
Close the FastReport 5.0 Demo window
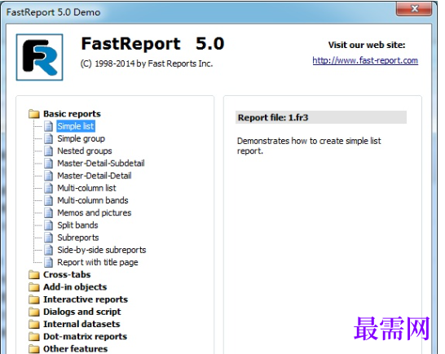pos(414,9)
